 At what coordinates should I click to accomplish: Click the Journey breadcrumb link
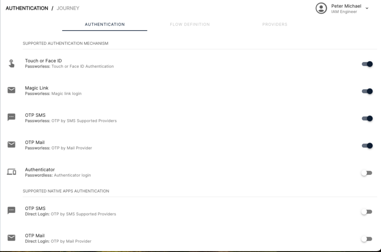68,8
